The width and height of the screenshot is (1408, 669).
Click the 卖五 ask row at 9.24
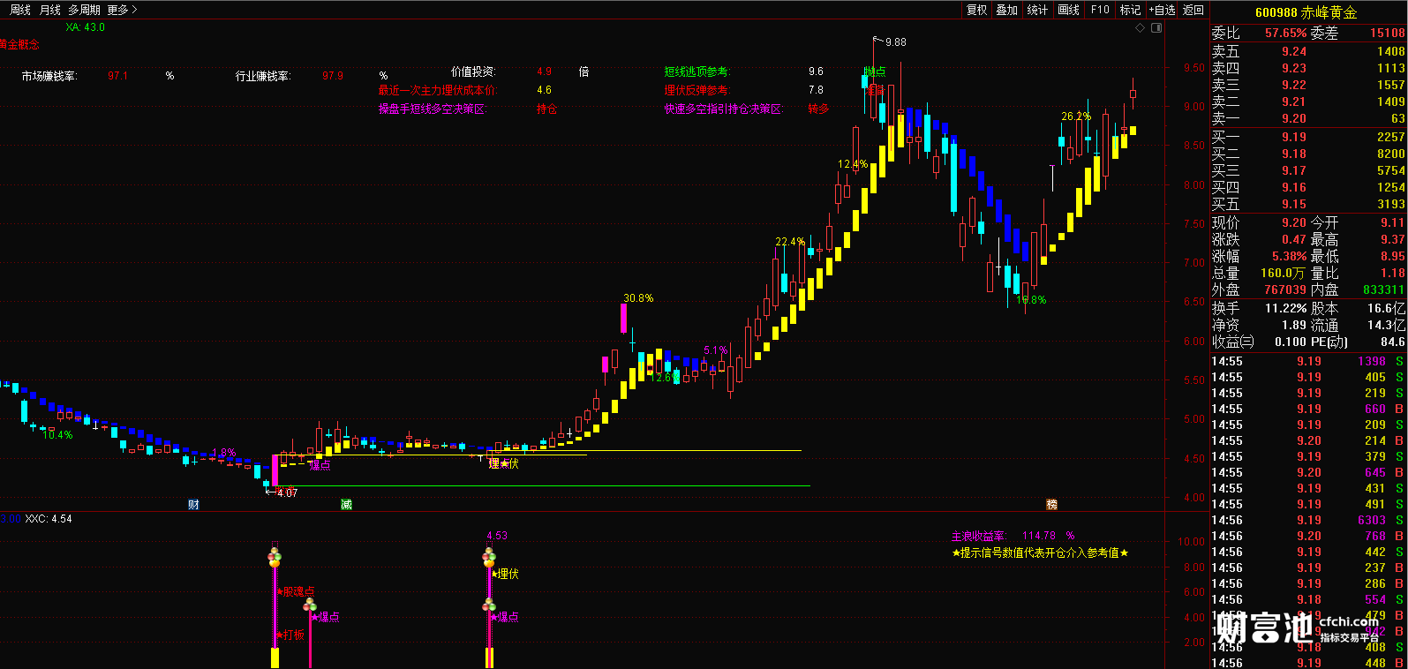coord(1308,51)
